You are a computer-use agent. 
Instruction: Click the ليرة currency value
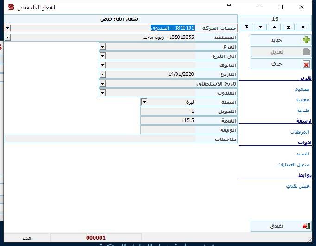(x=190, y=102)
